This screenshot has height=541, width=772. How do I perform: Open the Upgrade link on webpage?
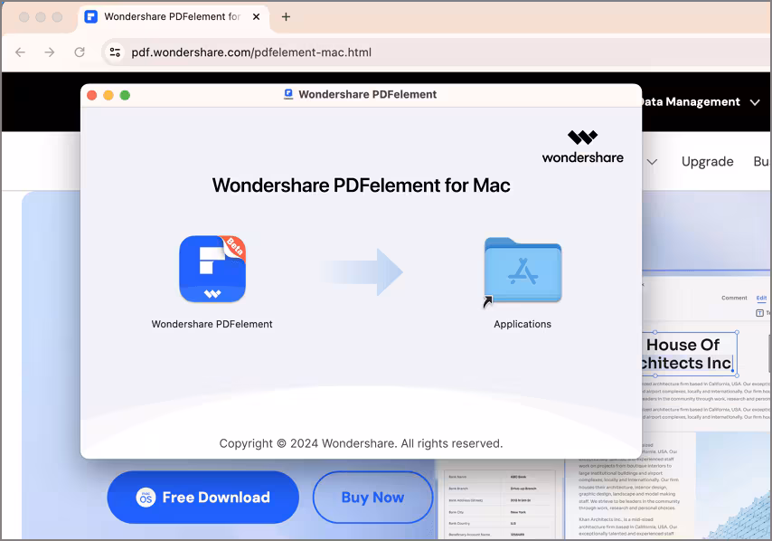(x=707, y=162)
